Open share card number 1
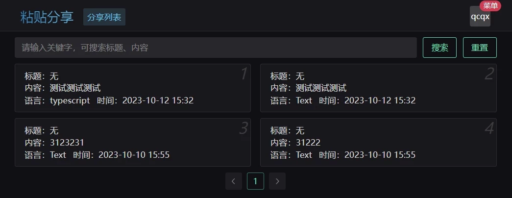 (x=132, y=88)
